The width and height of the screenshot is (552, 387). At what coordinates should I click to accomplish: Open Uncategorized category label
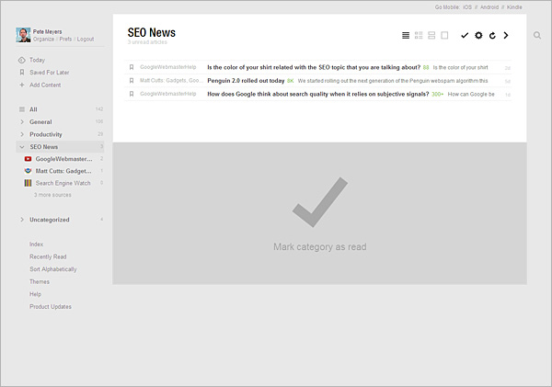click(50, 220)
